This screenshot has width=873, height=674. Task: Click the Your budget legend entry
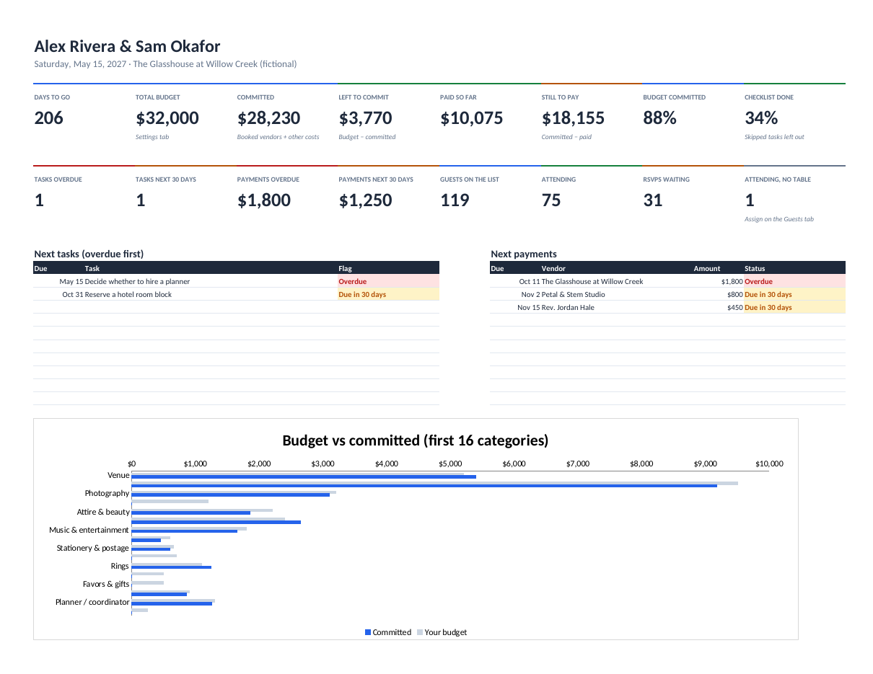[442, 632]
